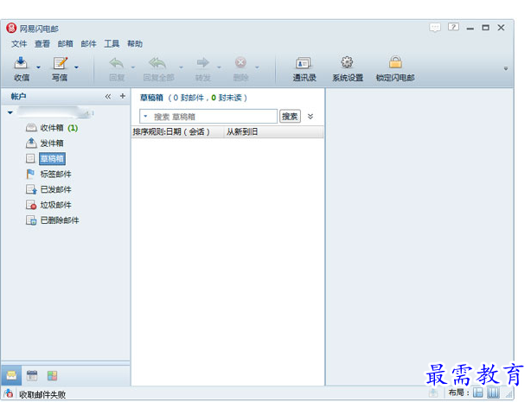This screenshot has height=402, width=531.
Task: Select the horizontal split layout icon
Action: 478,392
